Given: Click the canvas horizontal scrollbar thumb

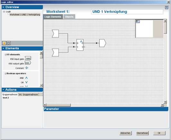Looking at the screenshot, I should pos(59,105).
